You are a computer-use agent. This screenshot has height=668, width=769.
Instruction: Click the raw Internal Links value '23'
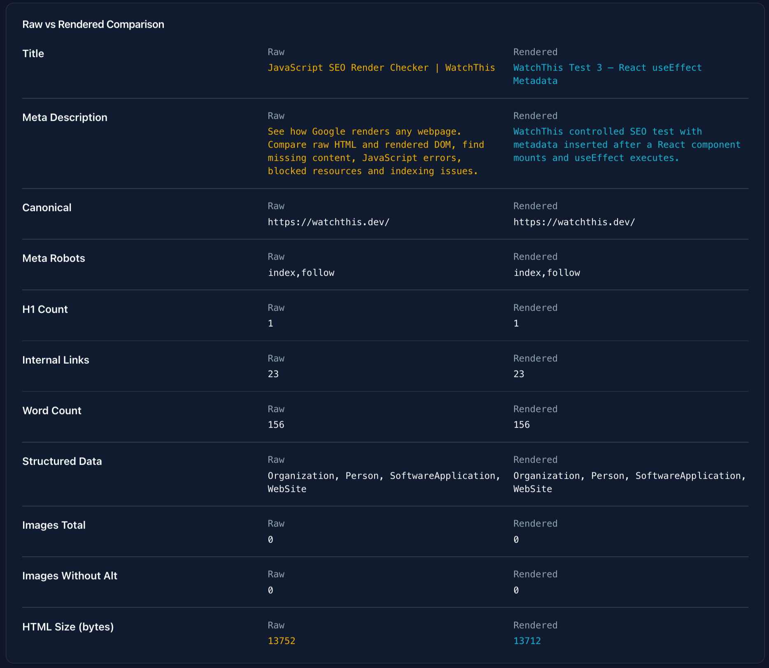[273, 374]
